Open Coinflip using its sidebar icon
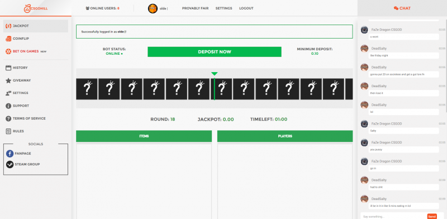The height and width of the screenshot is (219, 447). coord(8,39)
